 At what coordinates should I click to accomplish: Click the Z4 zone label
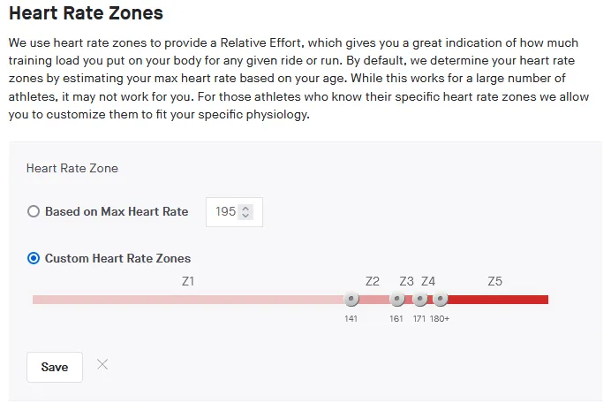[x=428, y=282]
